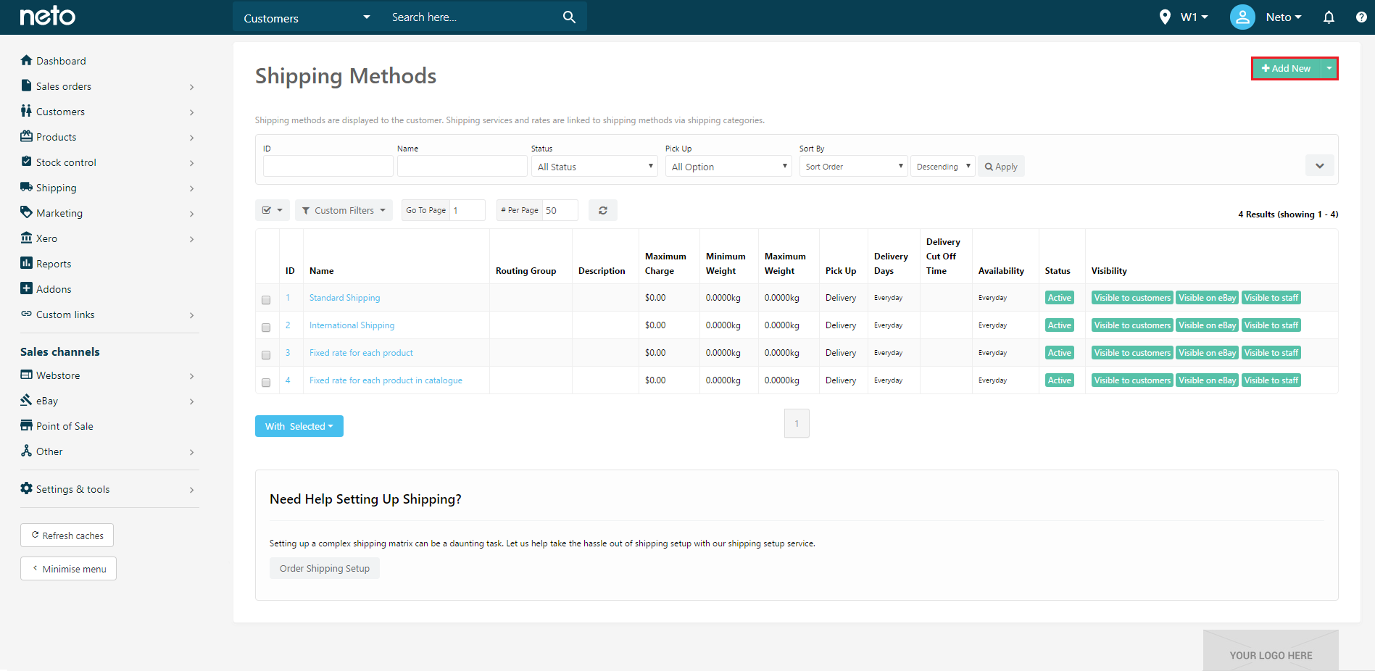Image resolution: width=1375 pixels, height=671 pixels.
Task: Open the Descending sort direction dropdown
Action: pyautogui.click(x=942, y=167)
